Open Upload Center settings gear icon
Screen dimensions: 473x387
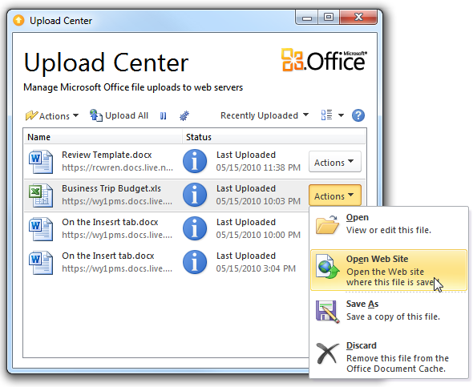184,115
